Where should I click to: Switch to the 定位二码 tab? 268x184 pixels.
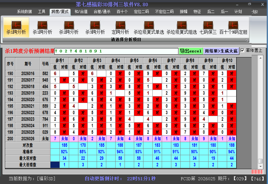[x=141, y=12]
